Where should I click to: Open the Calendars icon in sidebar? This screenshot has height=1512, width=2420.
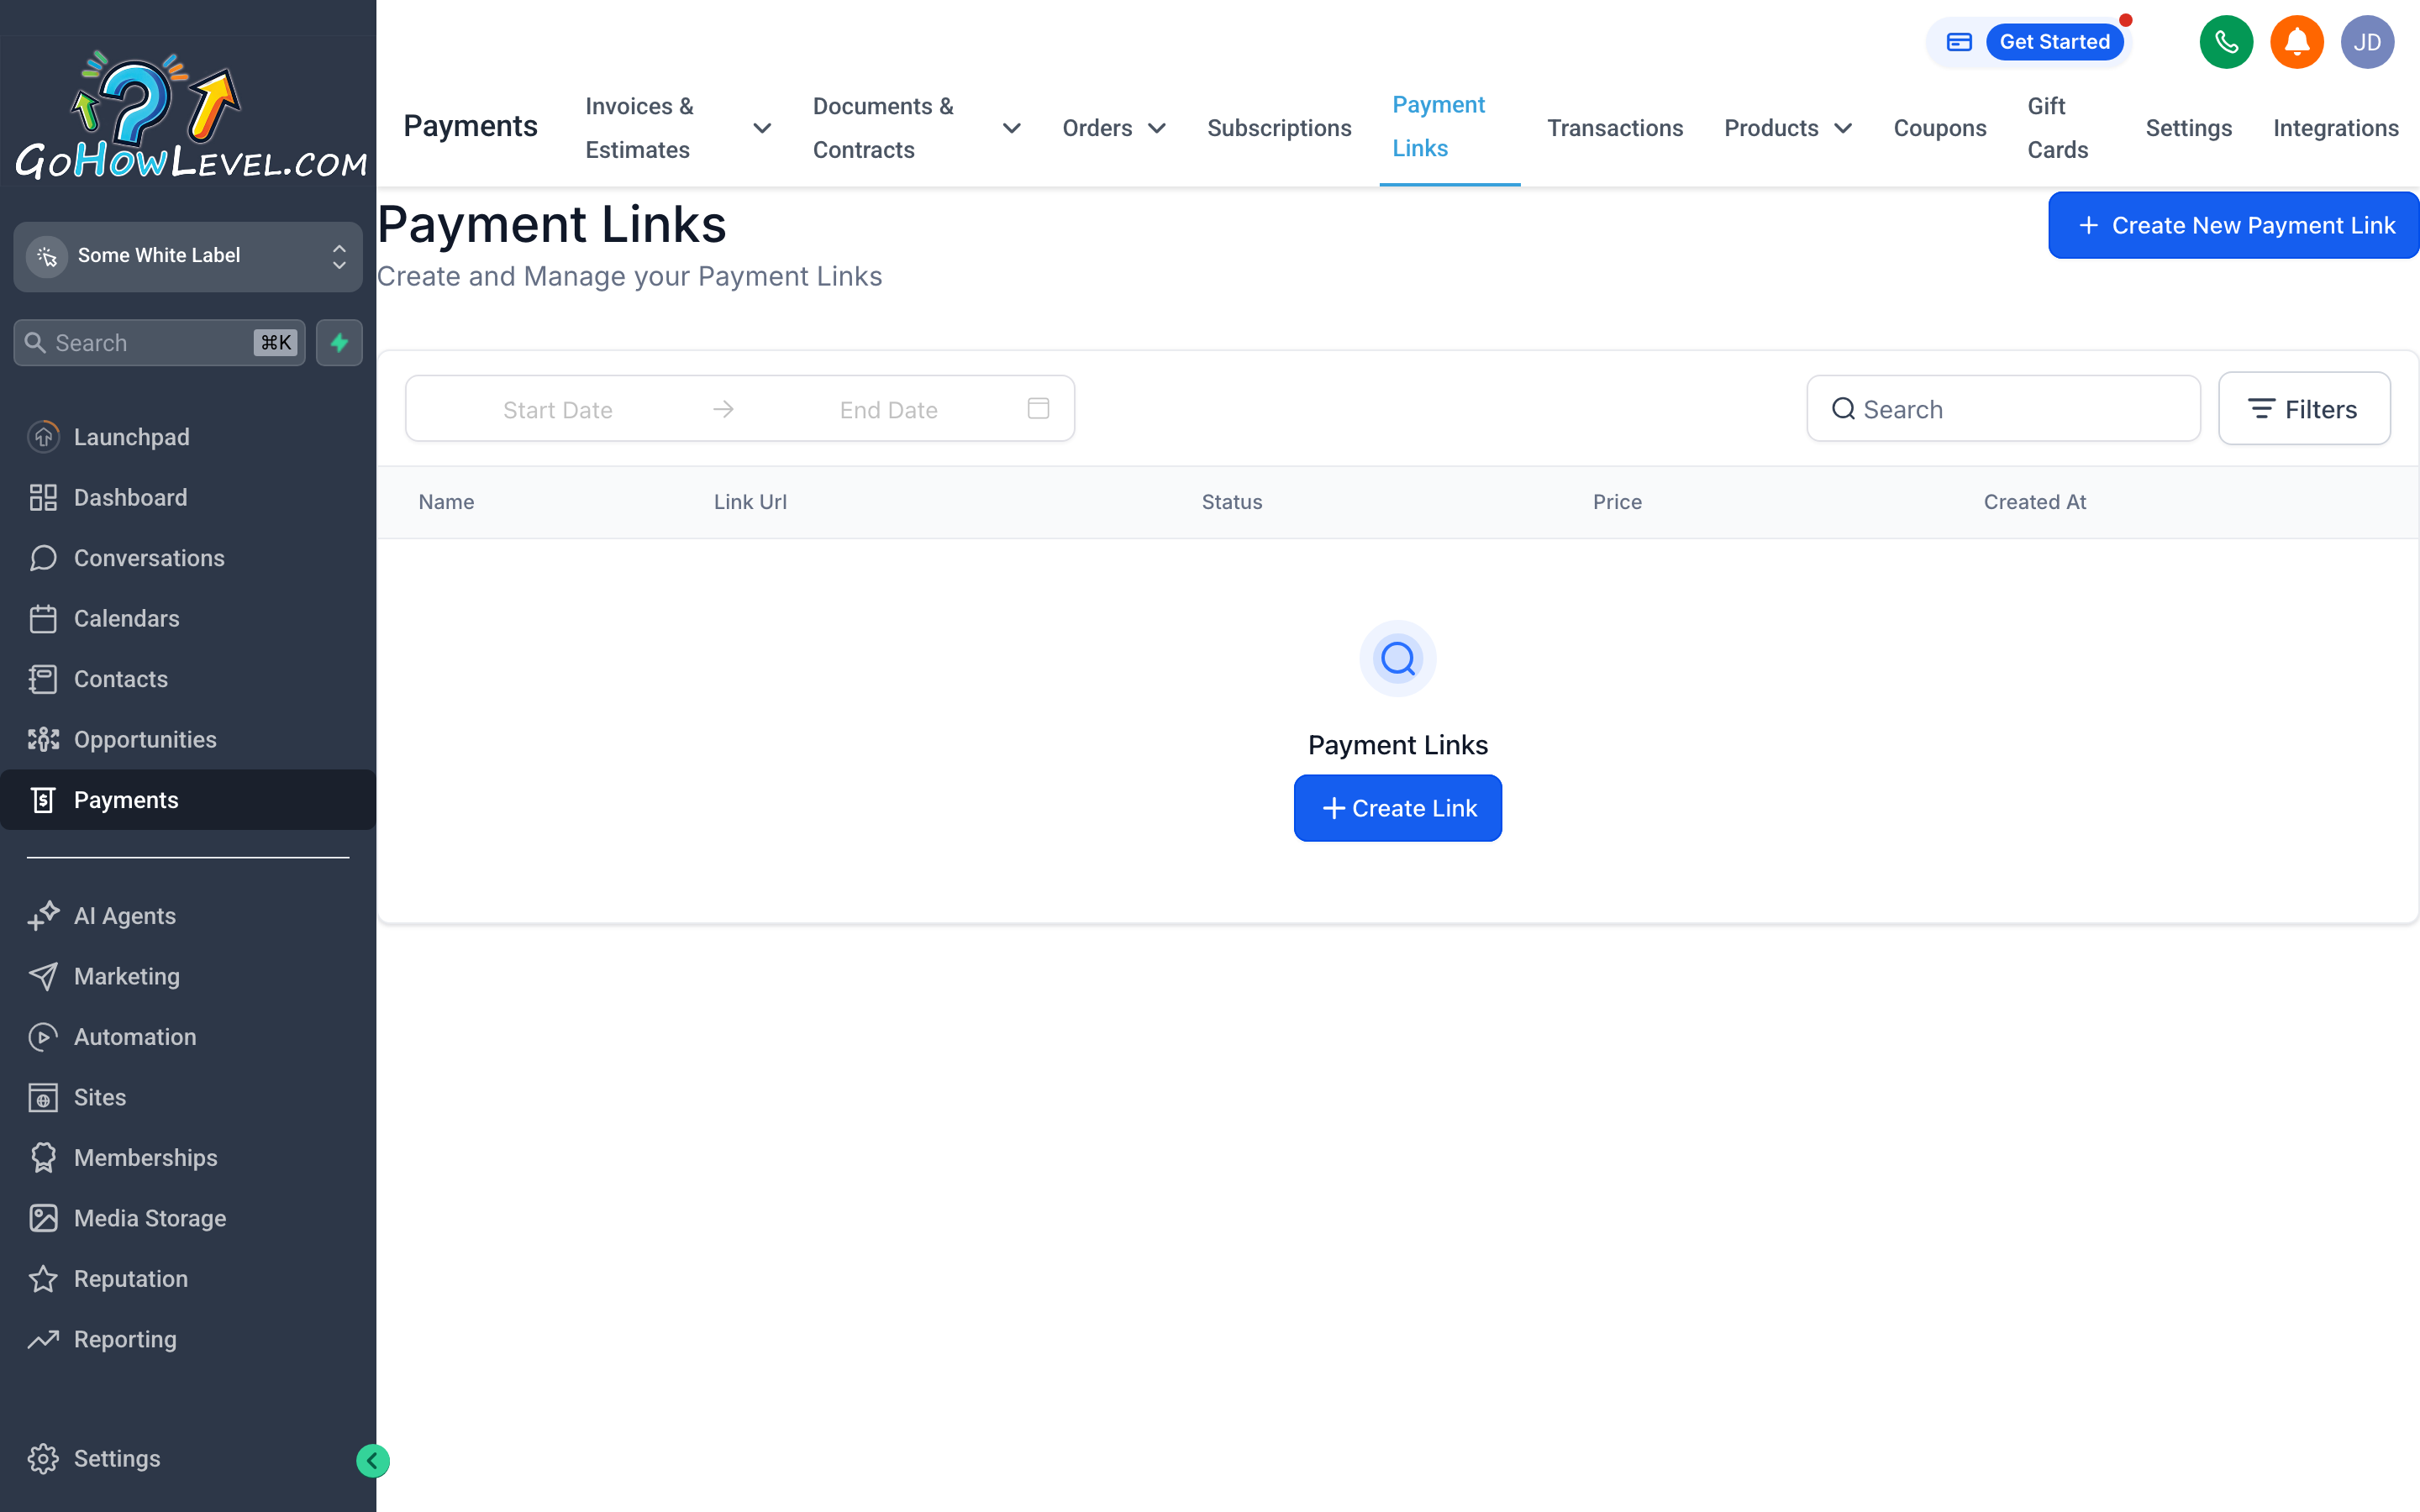coord(43,618)
